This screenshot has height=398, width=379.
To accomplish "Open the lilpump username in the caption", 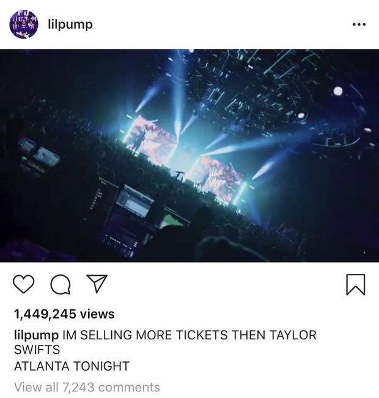I will [36, 336].
